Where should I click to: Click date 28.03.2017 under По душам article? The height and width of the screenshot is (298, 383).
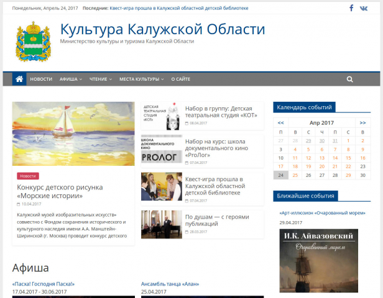(198, 232)
